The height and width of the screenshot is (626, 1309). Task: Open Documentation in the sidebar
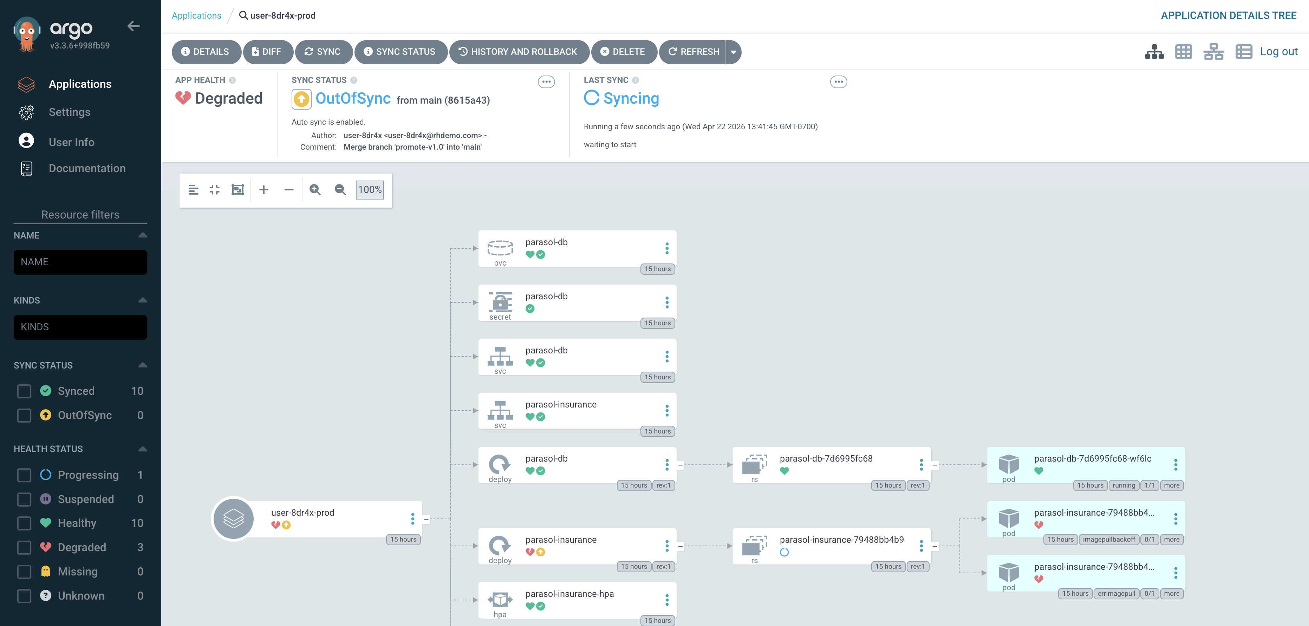tap(87, 168)
